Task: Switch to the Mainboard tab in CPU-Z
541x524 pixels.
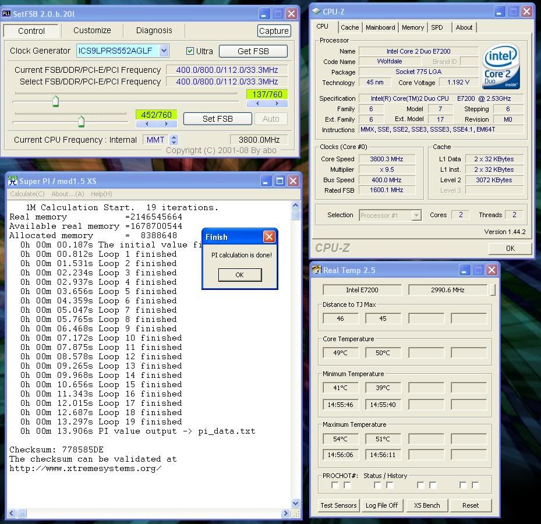Action: pos(380,27)
